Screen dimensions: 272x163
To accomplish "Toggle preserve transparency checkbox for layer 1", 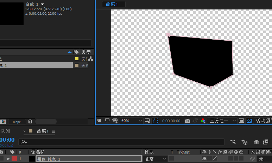I will click(172, 158).
